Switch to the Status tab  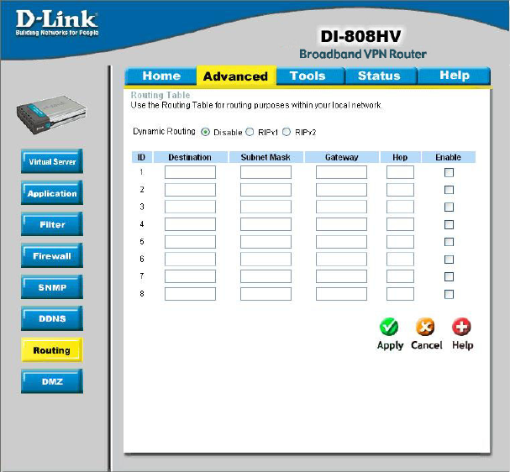click(381, 76)
